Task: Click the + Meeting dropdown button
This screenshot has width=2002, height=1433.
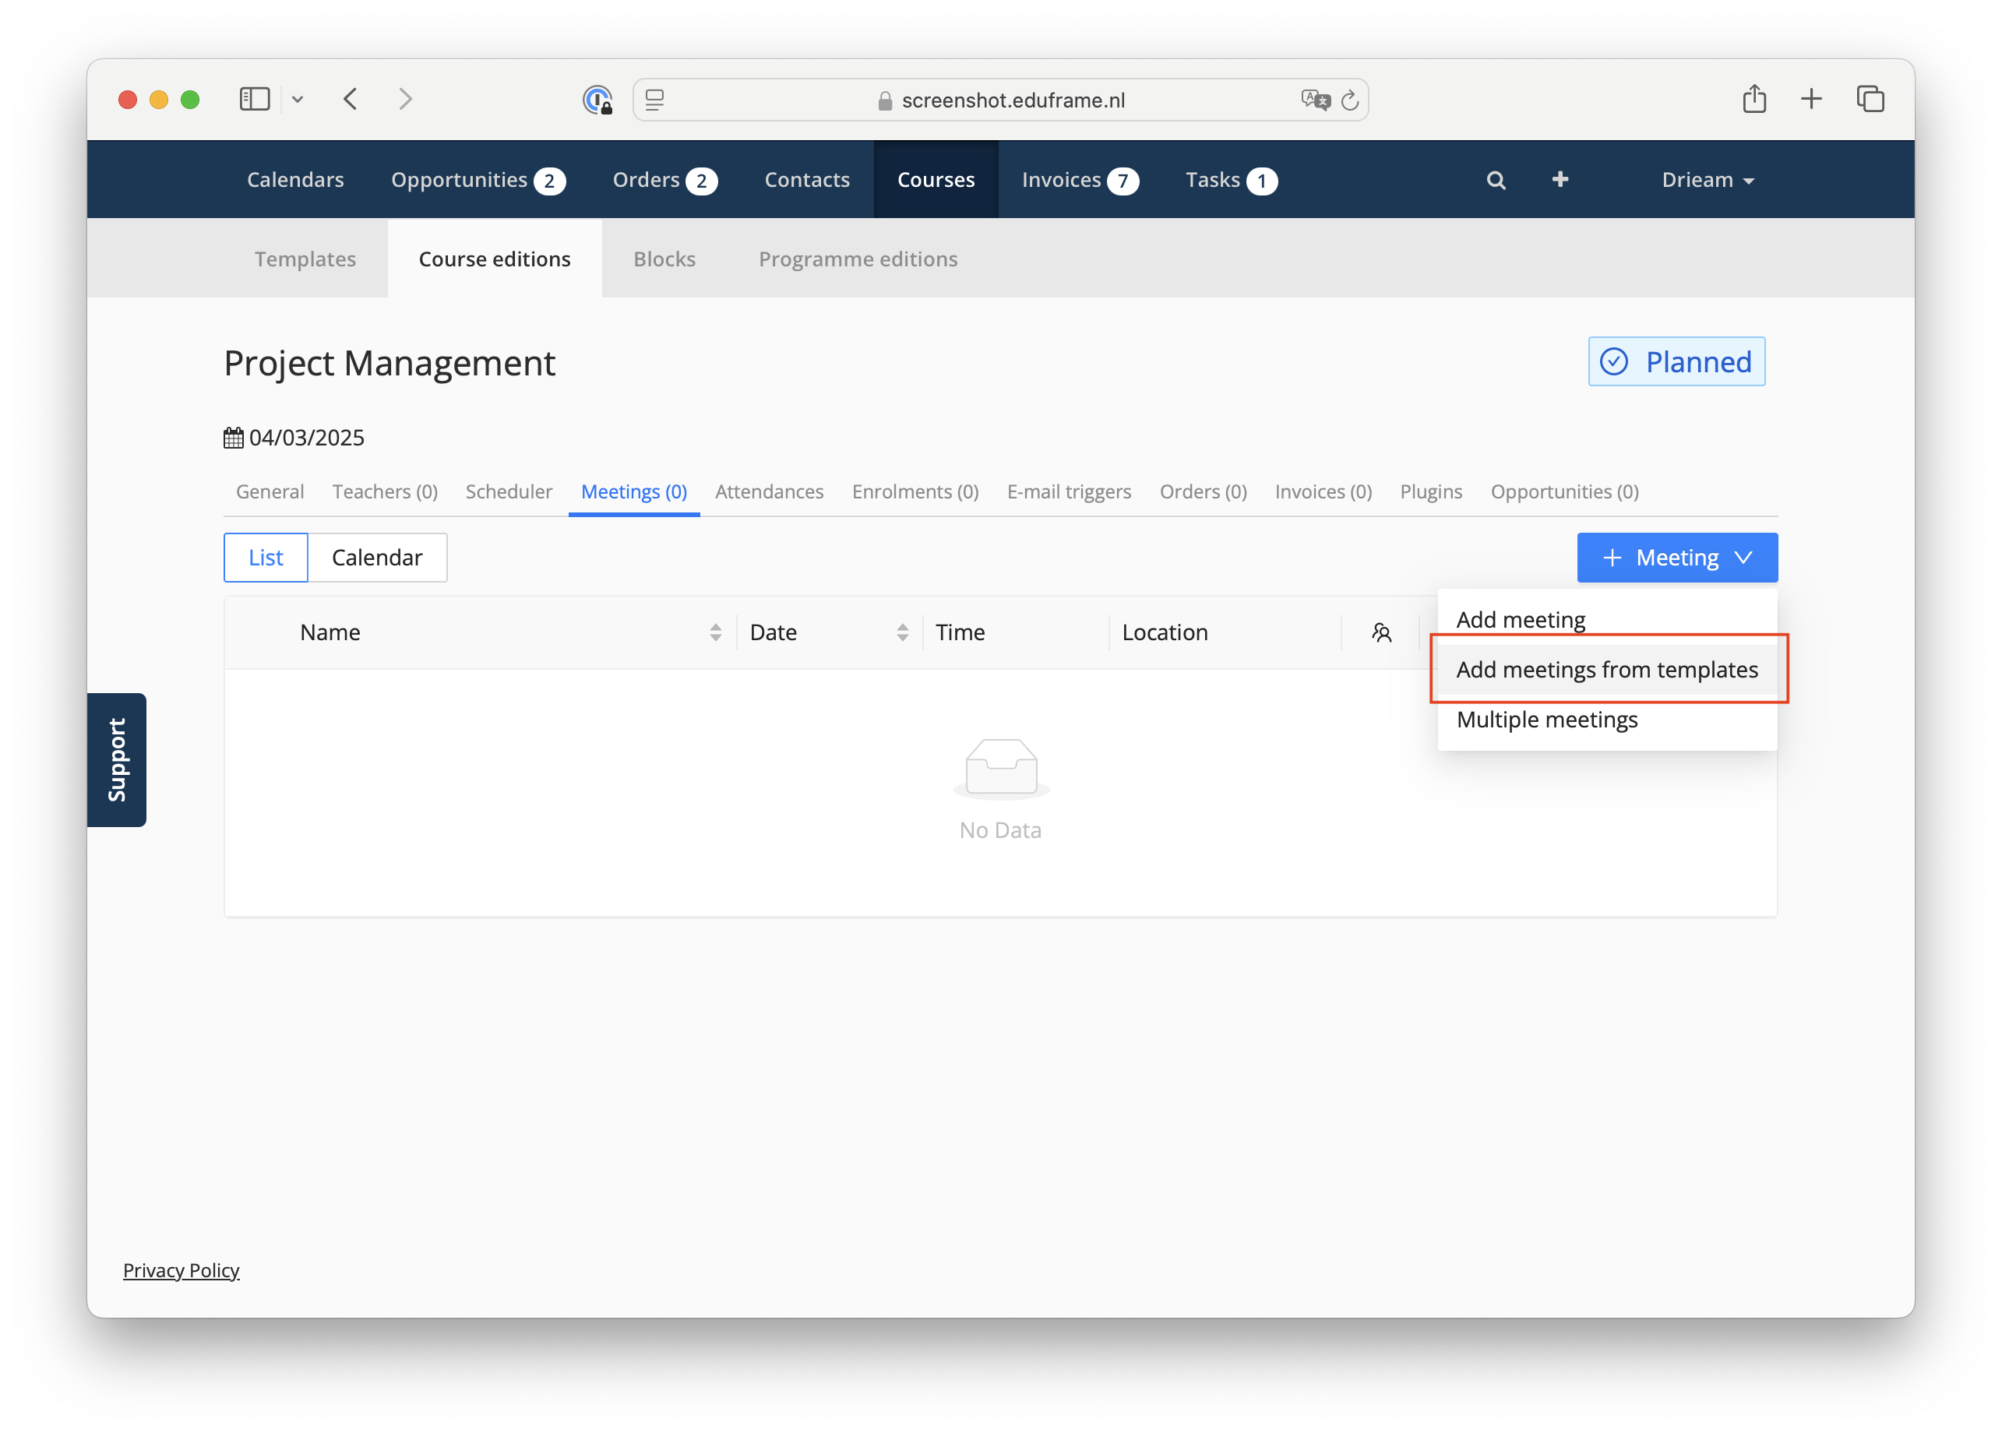Action: (x=1676, y=557)
